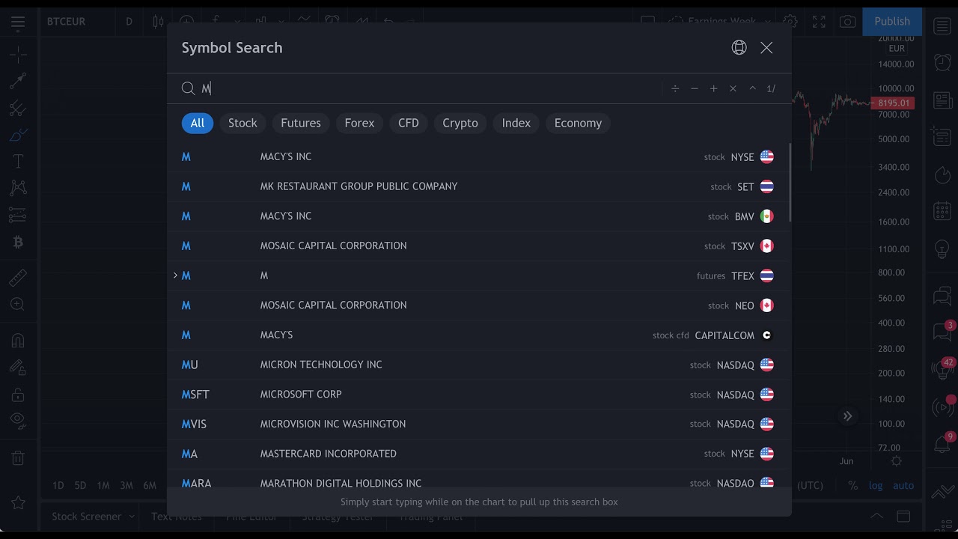The image size is (958, 539).
Task: Toggle percent scale button
Action: tap(852, 485)
